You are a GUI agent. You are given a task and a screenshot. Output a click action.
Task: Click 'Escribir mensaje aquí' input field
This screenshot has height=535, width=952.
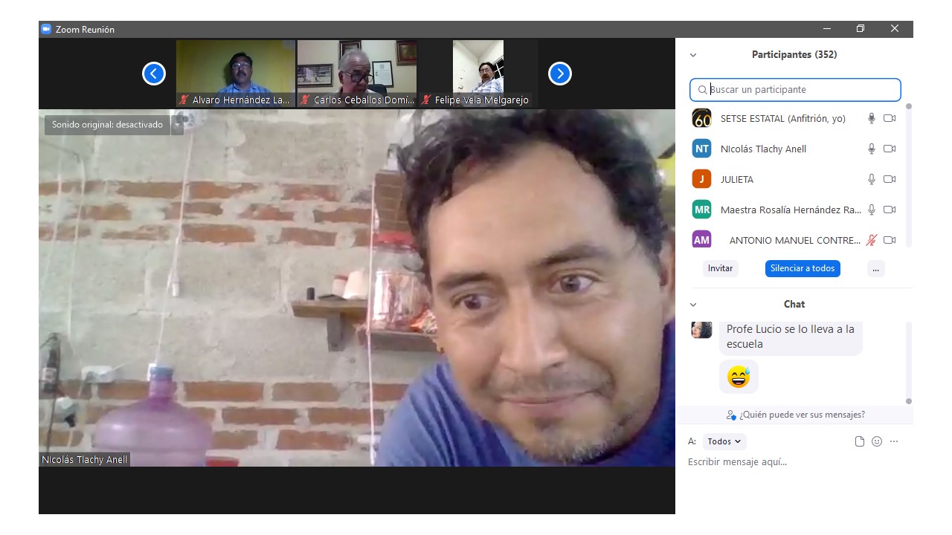click(794, 462)
